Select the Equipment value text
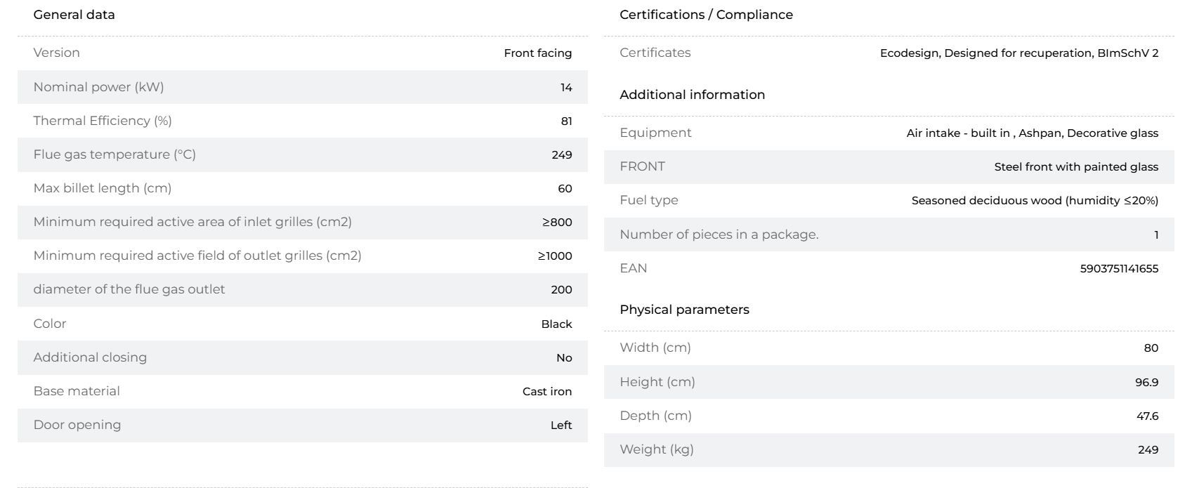 pyautogui.click(x=1033, y=133)
